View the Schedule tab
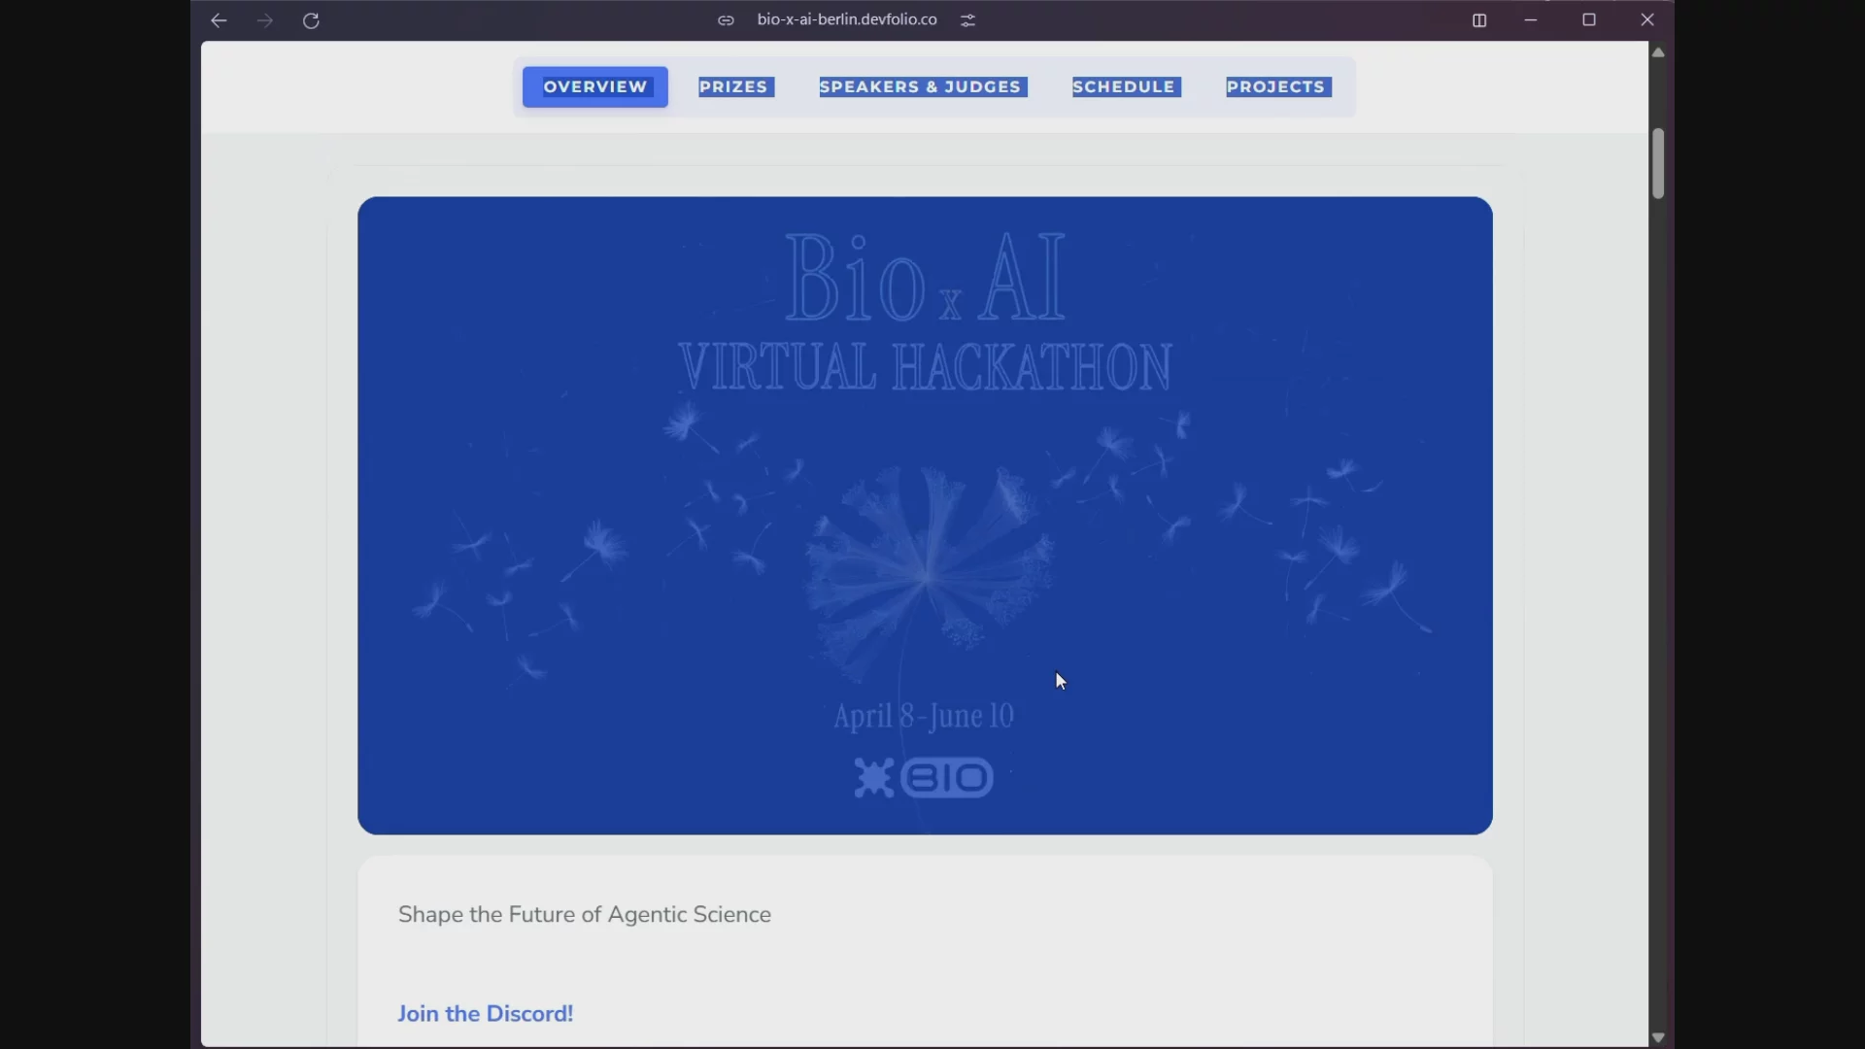This screenshot has width=1865, height=1049. point(1127,87)
